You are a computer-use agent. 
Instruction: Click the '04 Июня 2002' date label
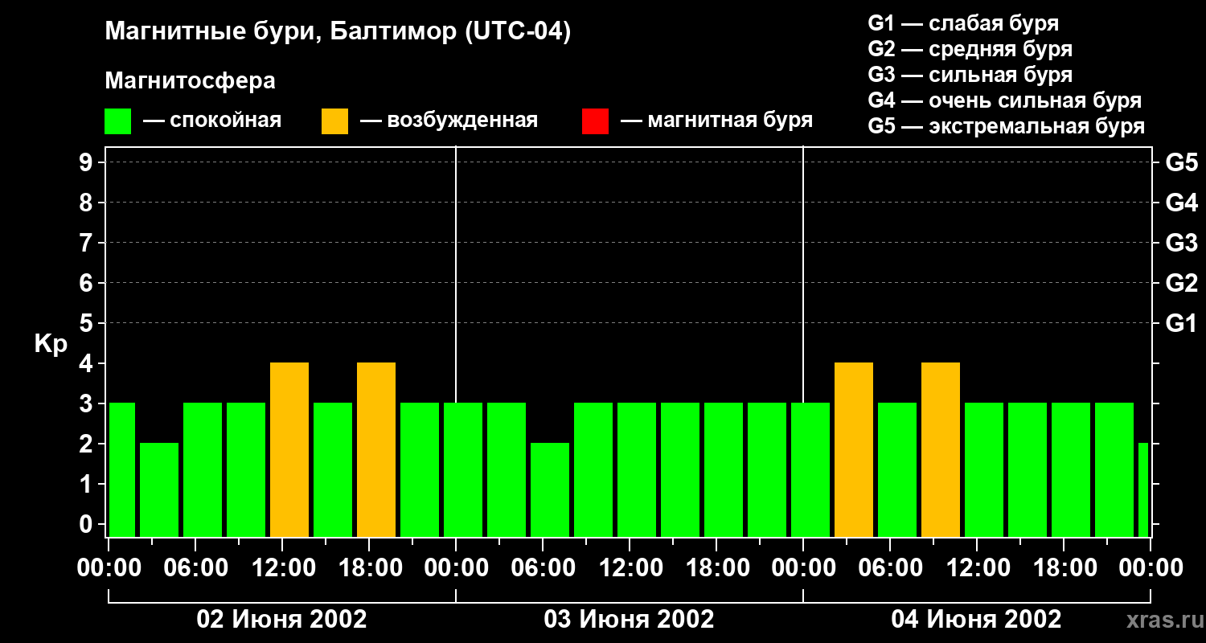tap(976, 620)
